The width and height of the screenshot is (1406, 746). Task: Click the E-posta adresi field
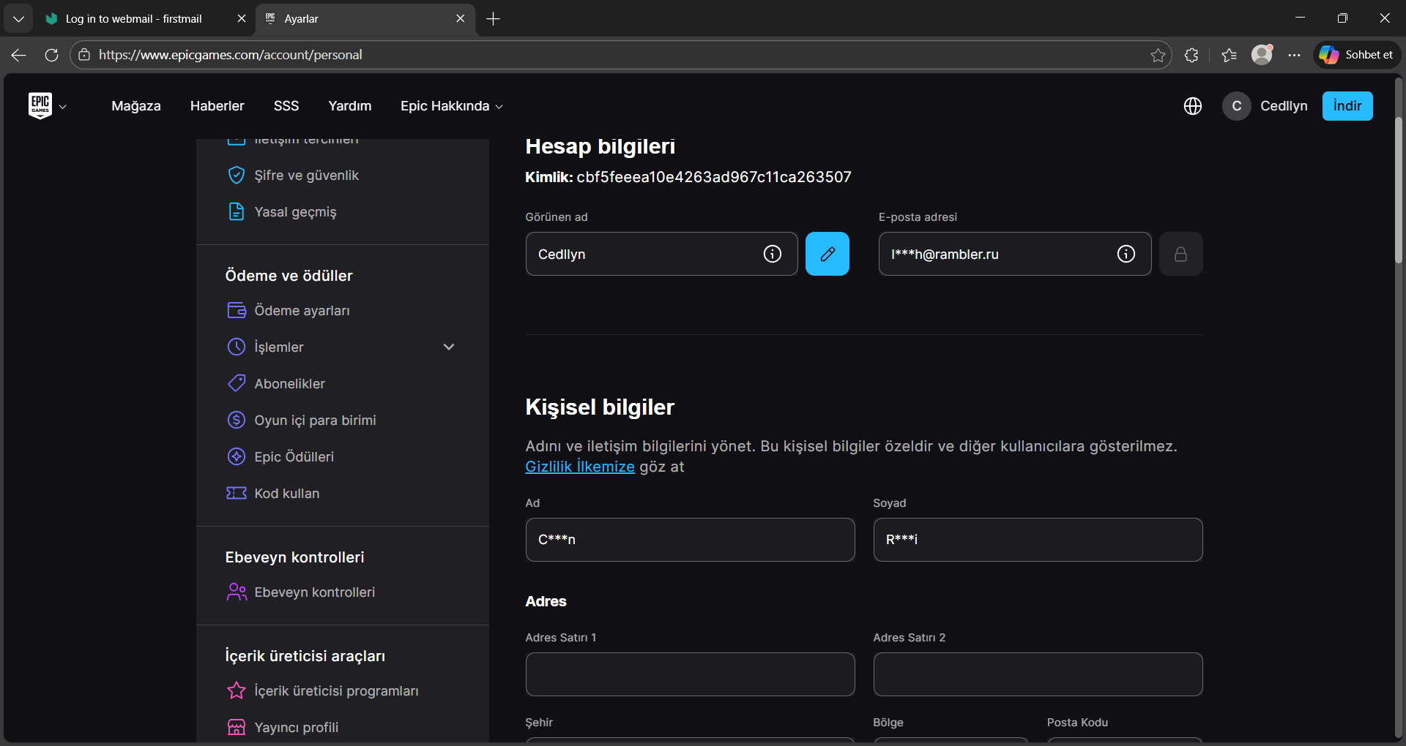tap(1015, 254)
